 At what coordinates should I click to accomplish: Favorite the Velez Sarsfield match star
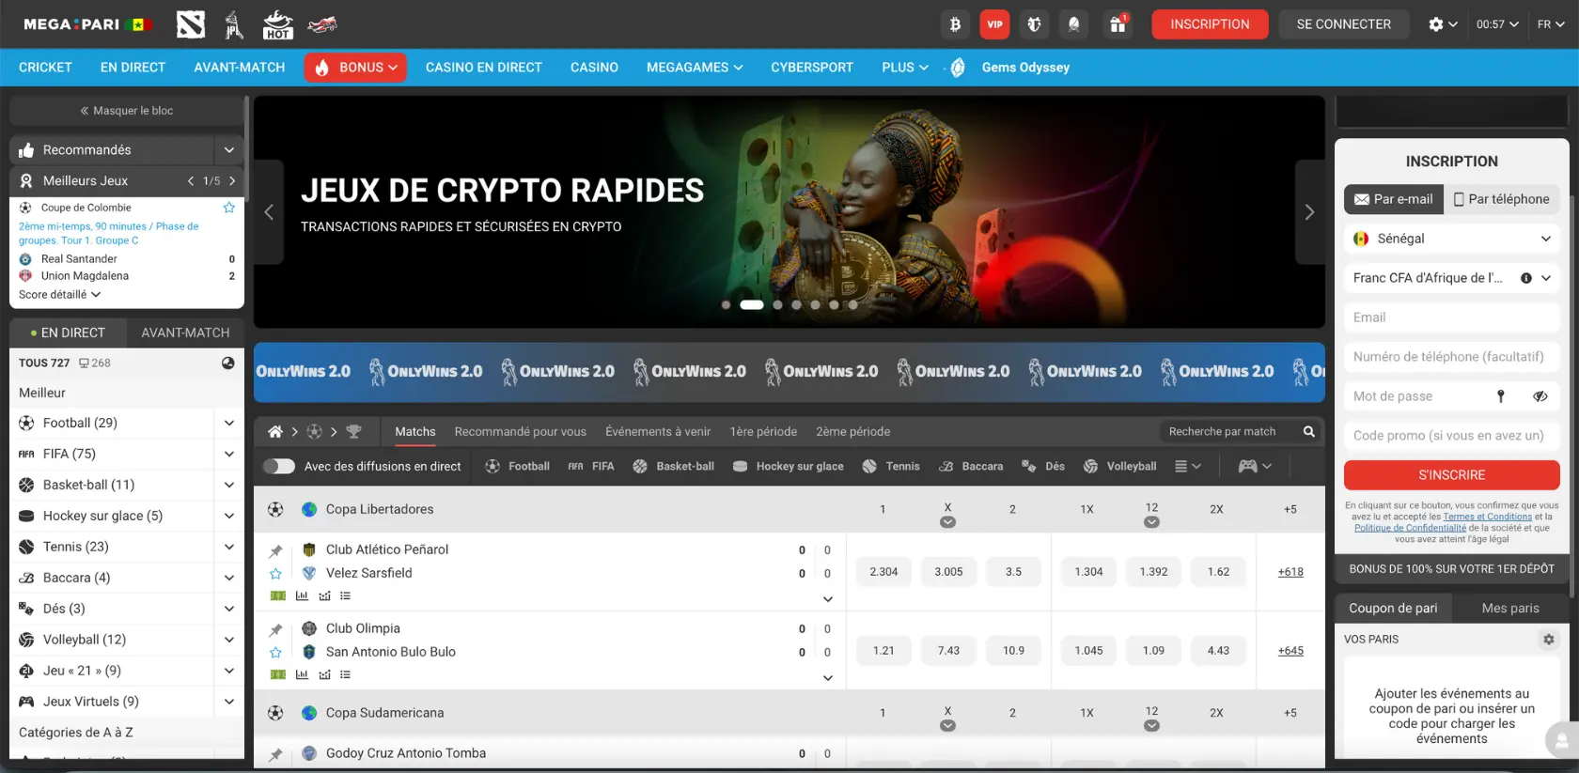point(275,573)
